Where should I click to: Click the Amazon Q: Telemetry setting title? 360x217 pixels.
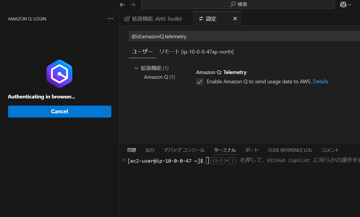click(221, 72)
